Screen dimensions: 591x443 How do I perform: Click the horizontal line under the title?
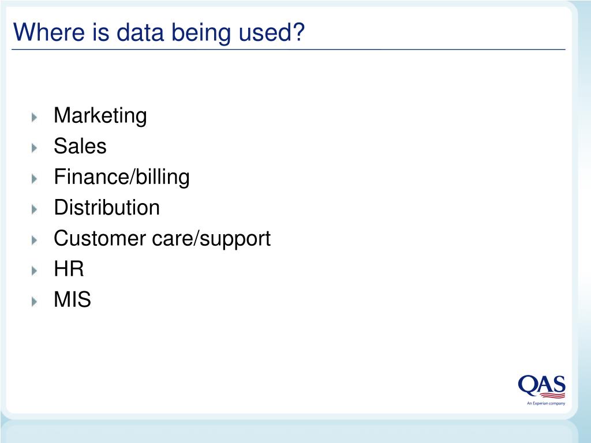(x=289, y=50)
